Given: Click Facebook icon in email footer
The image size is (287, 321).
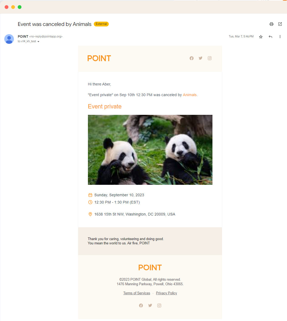Looking at the screenshot, I should click(141, 306).
